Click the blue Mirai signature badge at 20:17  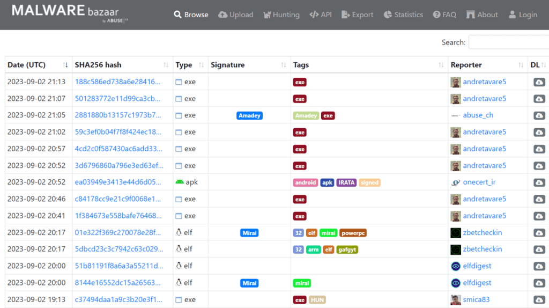pos(249,233)
